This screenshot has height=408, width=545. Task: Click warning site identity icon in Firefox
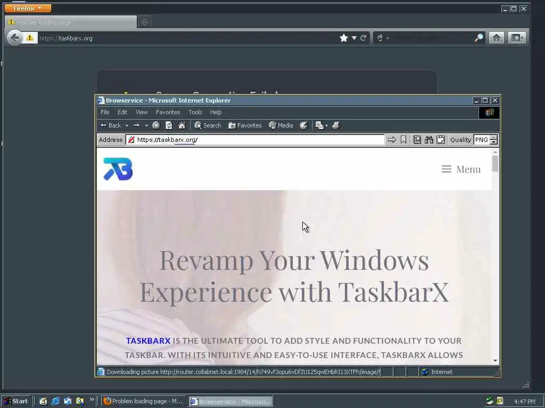(x=30, y=38)
